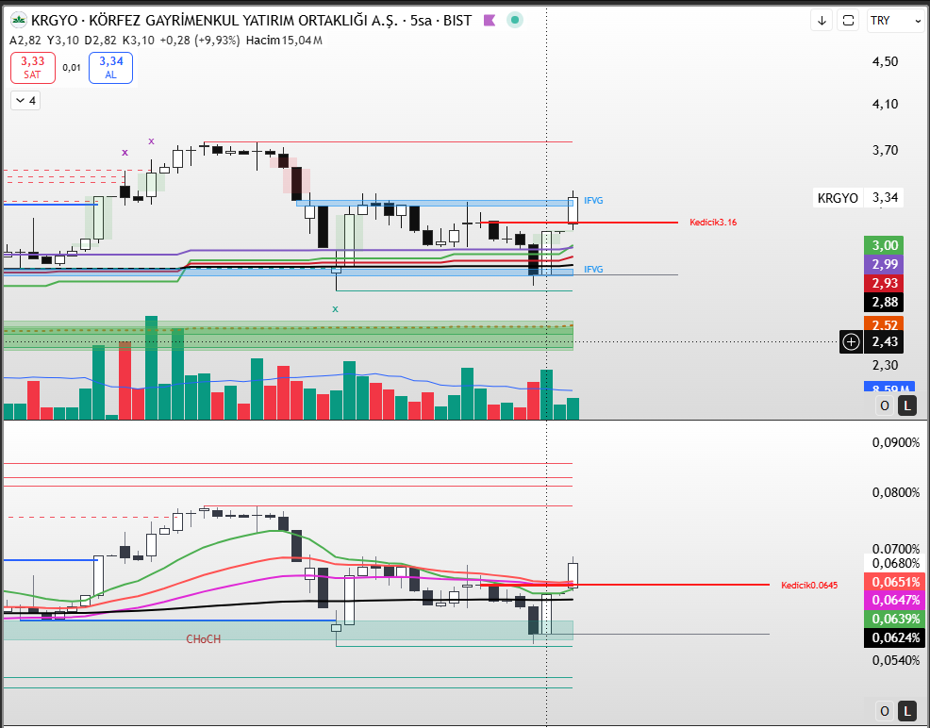This screenshot has height=728, width=930.
Task: Open the TRY currency dropdown
Action: point(894,21)
